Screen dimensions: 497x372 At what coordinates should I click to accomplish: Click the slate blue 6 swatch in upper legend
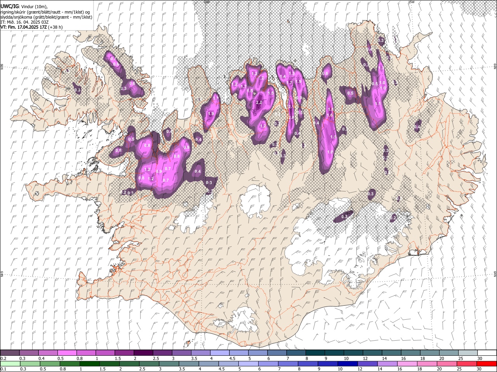(x=277, y=353)
